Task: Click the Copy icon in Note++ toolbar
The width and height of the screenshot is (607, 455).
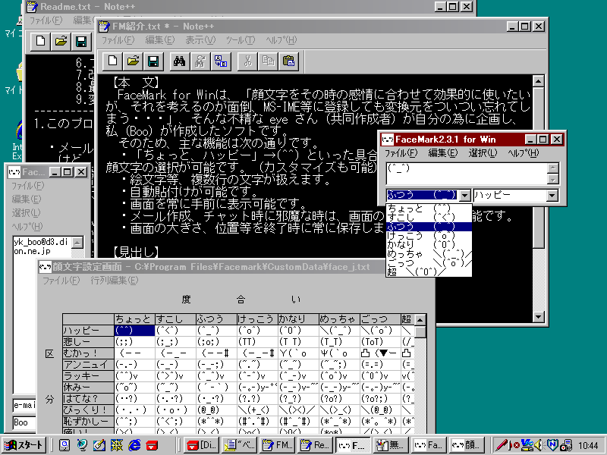Action: 269,61
